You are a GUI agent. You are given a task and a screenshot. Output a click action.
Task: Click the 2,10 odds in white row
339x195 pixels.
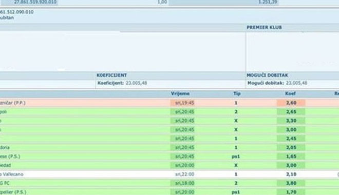click(291, 174)
